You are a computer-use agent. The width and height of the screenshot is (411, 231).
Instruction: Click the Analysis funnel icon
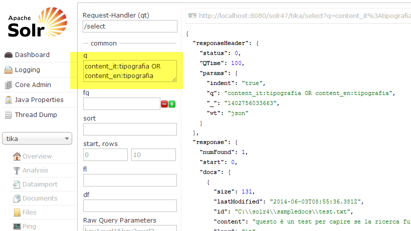pyautogui.click(x=17, y=170)
